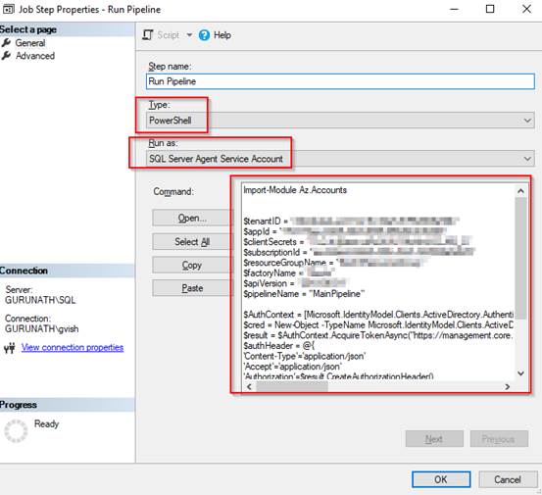Select the Advanced page wrench icon
Screen dimensions: 542x495
pos(6,56)
